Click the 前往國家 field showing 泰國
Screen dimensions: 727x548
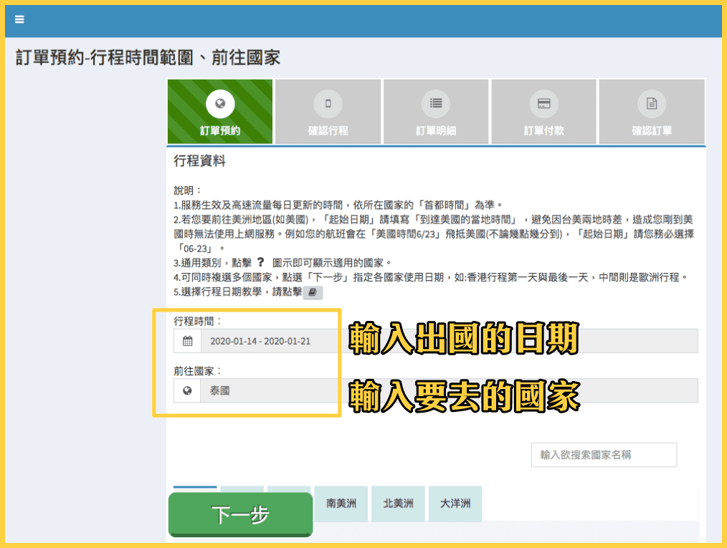[x=449, y=391]
